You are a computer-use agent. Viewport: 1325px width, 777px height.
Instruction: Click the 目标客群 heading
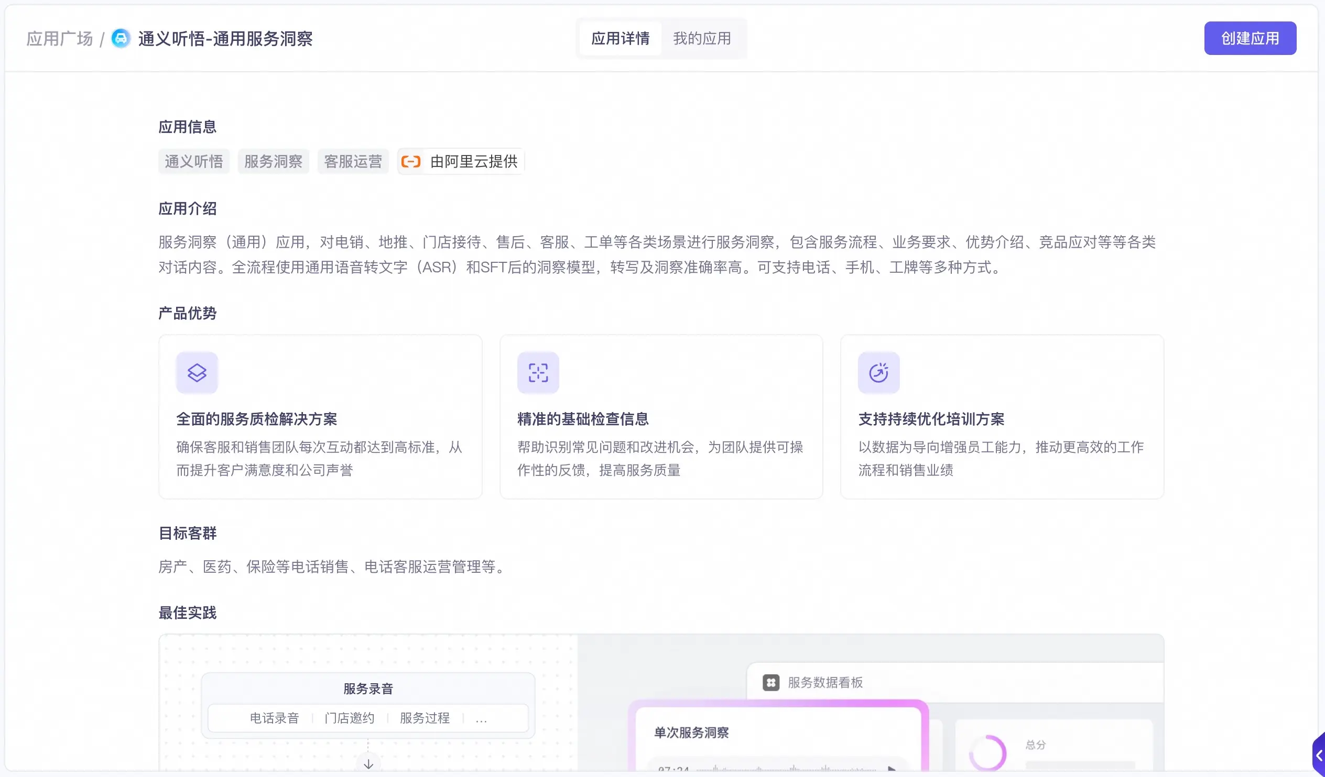pyautogui.click(x=188, y=533)
